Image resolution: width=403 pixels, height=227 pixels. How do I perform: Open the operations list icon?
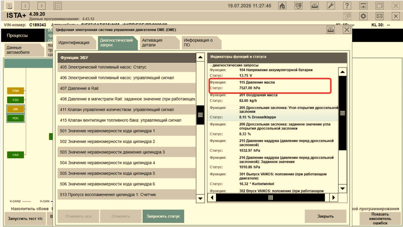(x=58, y=6)
